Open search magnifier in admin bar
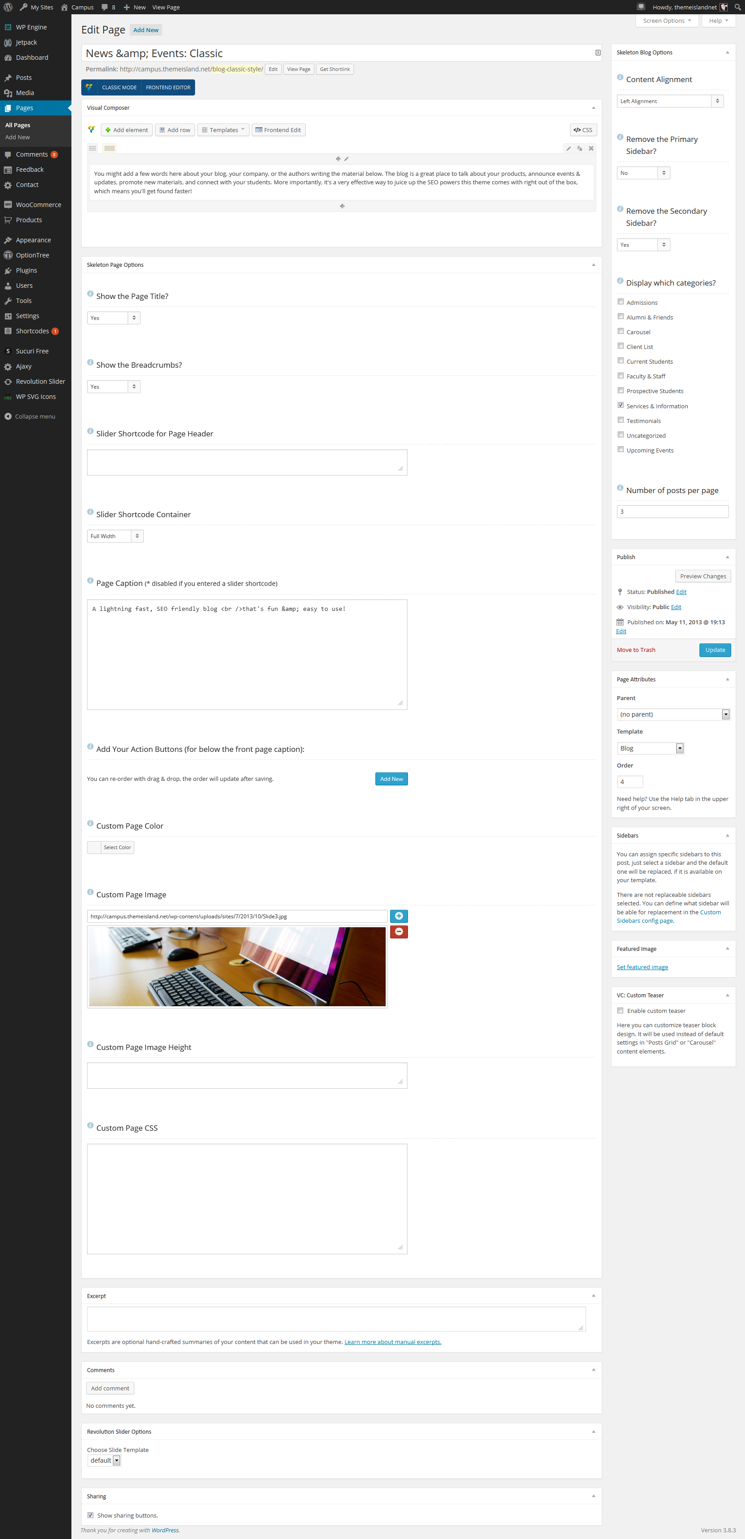The image size is (745, 1539). [x=737, y=7]
